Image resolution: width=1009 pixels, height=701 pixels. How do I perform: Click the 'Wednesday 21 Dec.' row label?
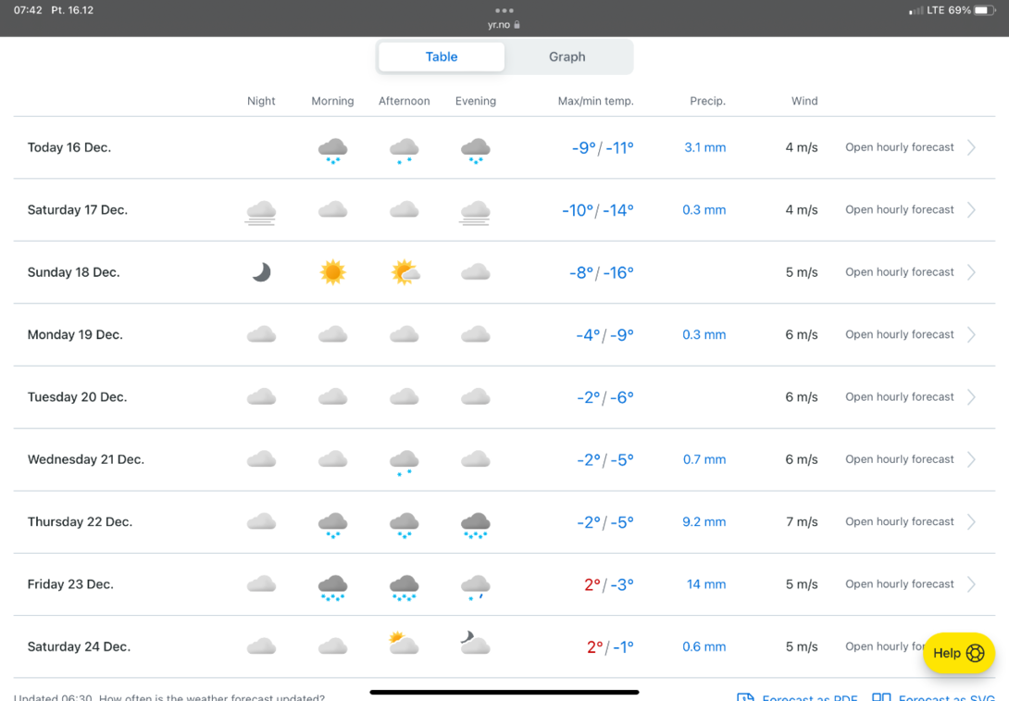tap(85, 459)
